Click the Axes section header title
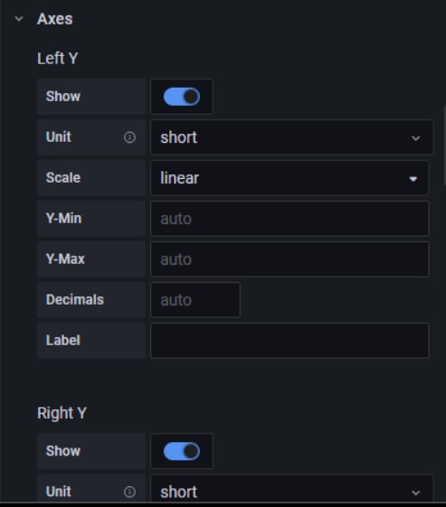The height and width of the screenshot is (507, 446). tap(54, 19)
